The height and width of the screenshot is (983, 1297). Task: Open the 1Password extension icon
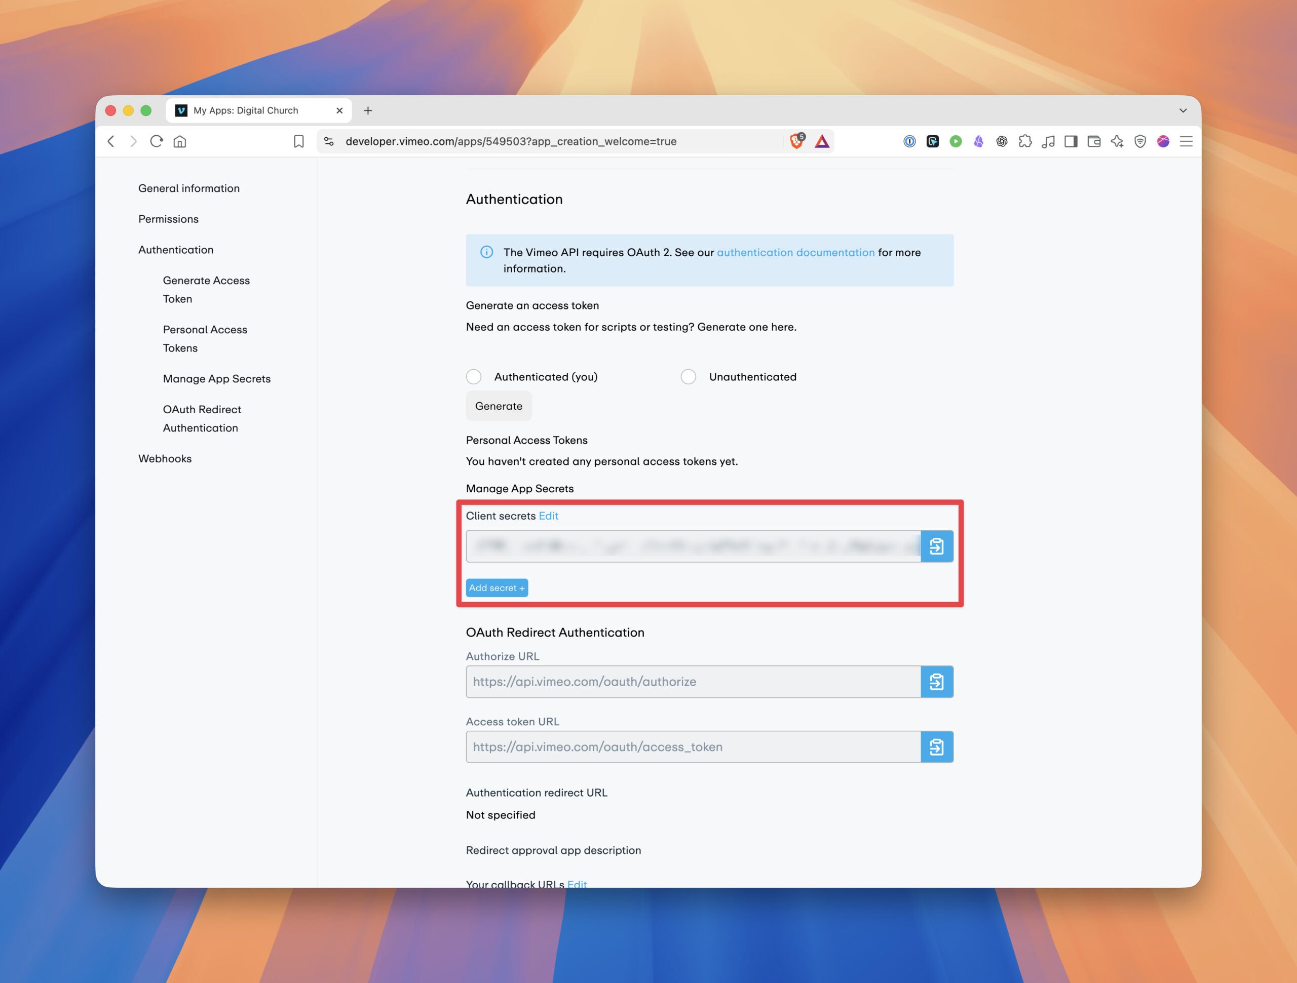[909, 141]
